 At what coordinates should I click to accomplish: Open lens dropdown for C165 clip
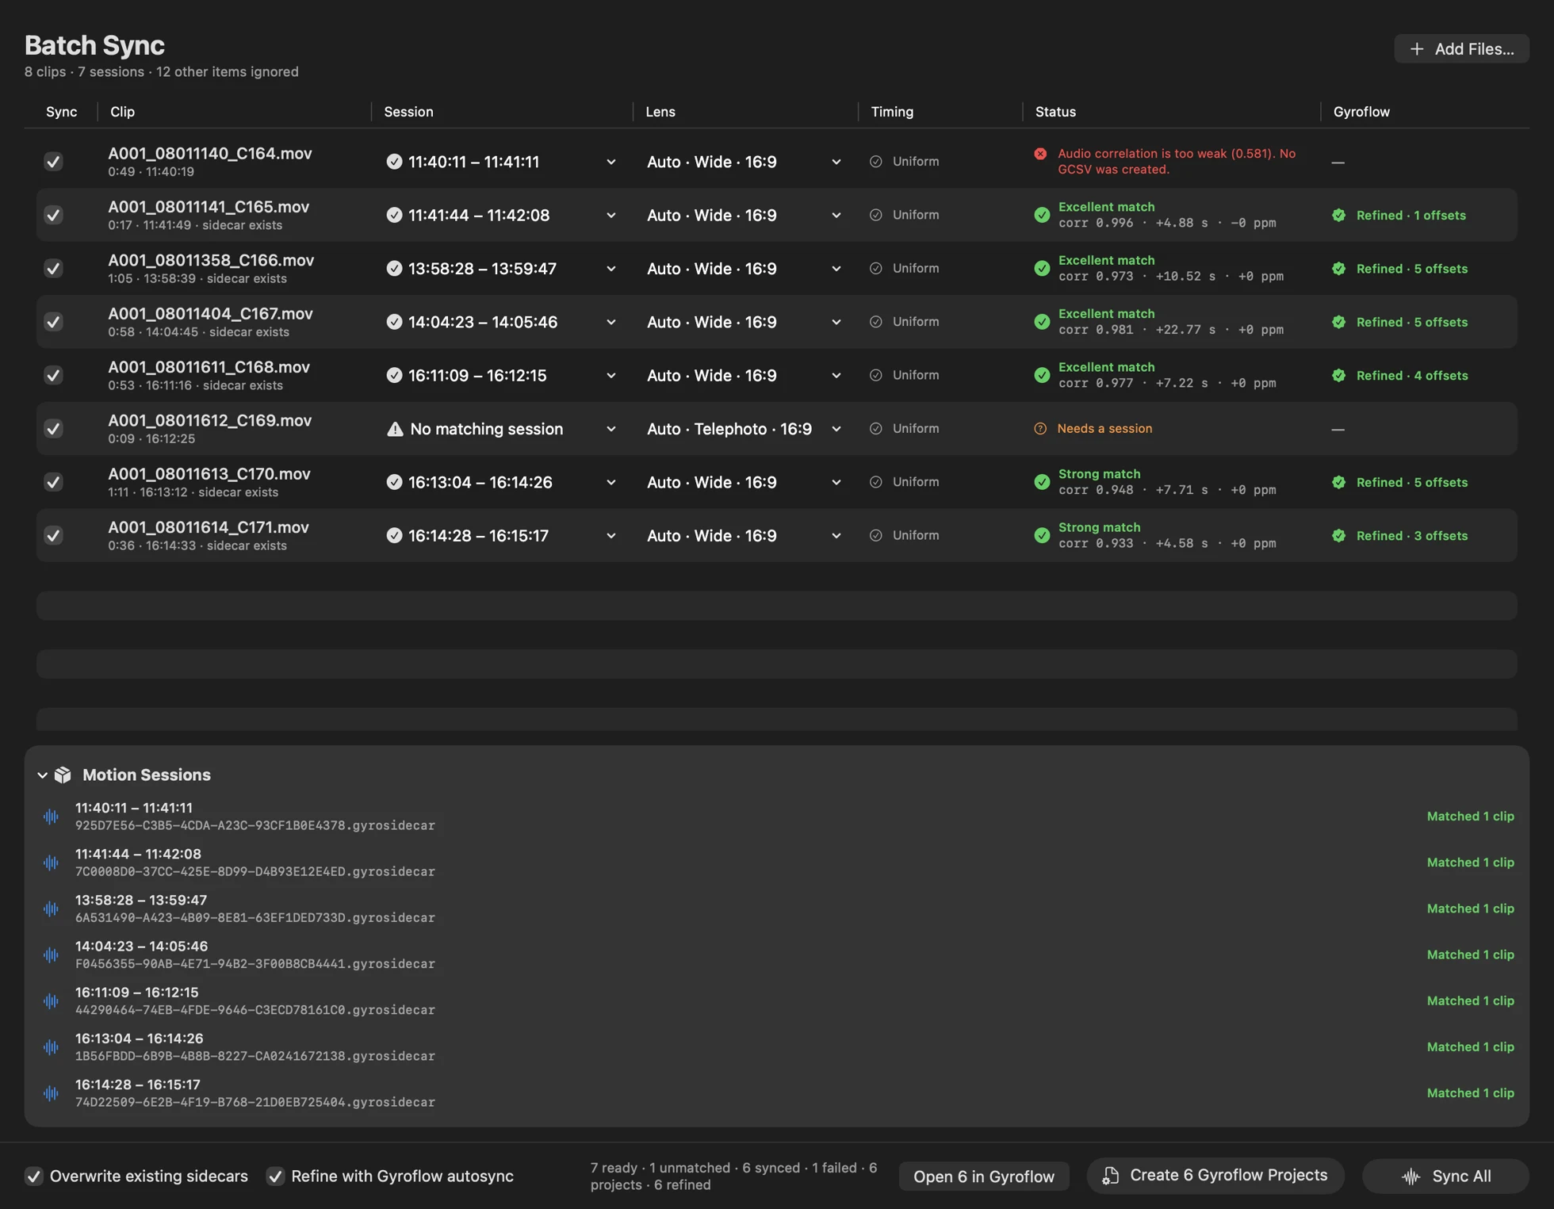(x=836, y=215)
